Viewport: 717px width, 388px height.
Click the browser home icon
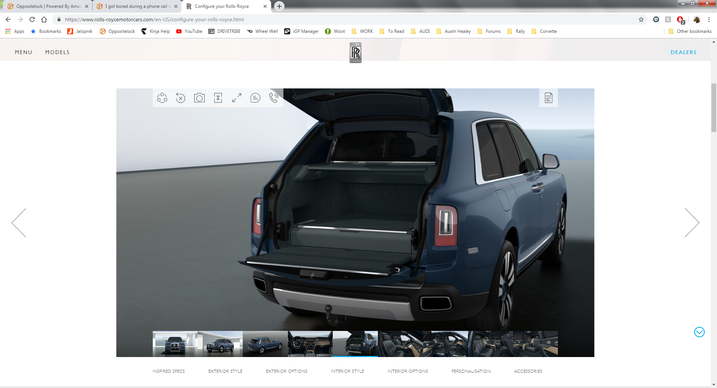pyautogui.click(x=44, y=19)
